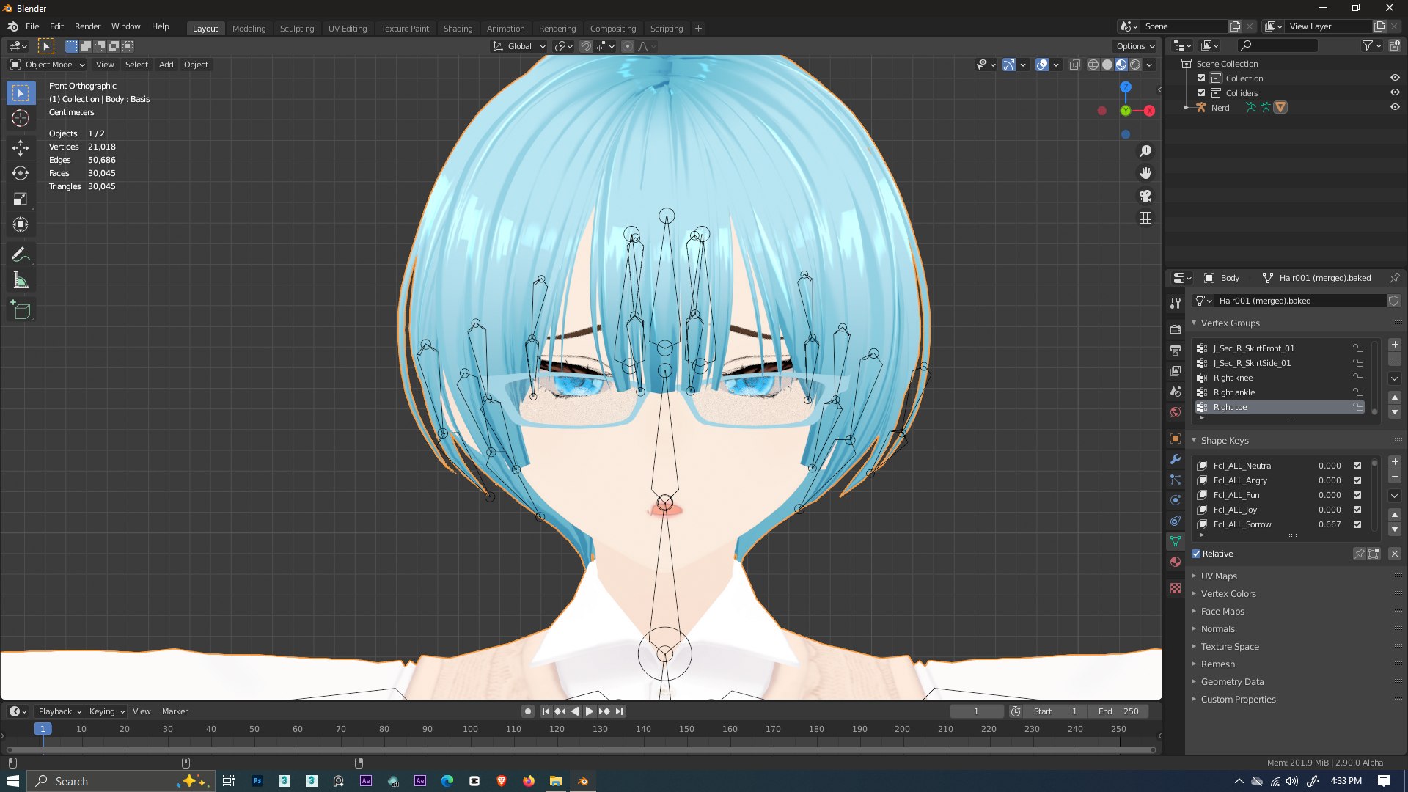Activate the Transform tool
The height and width of the screenshot is (792, 1408).
coord(21,224)
